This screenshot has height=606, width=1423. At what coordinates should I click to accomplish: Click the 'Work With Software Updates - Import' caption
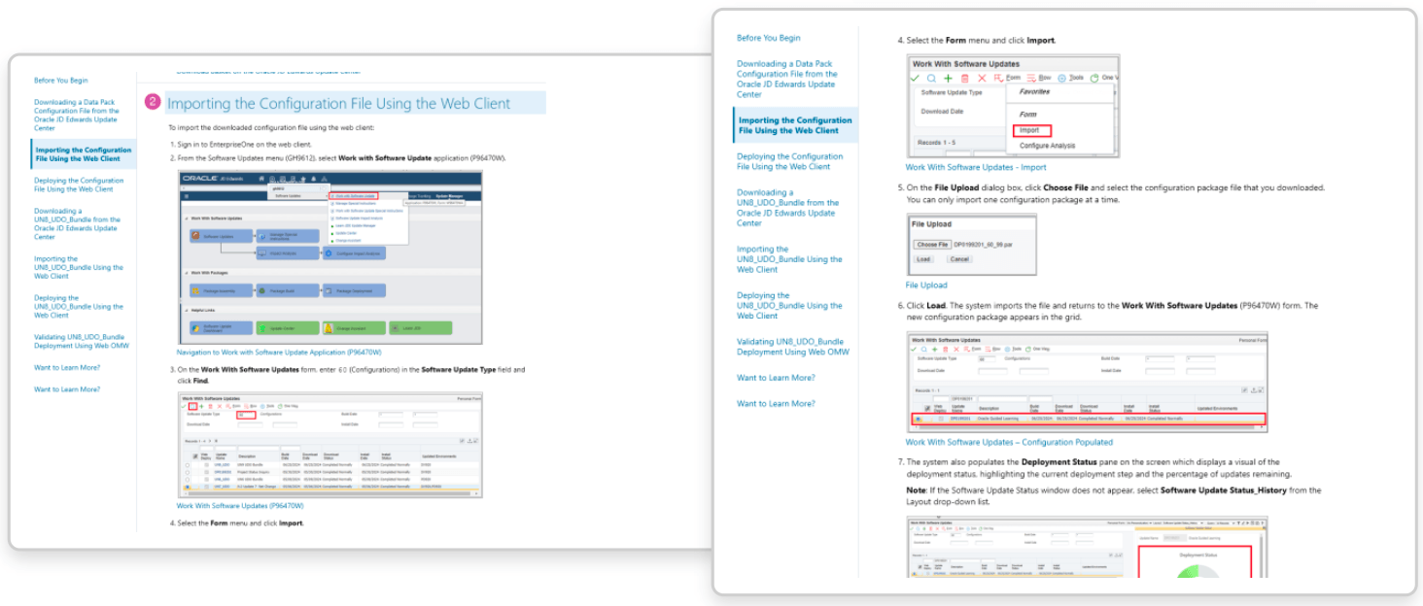click(976, 167)
